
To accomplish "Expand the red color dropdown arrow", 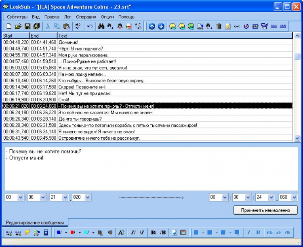I will tap(80, 233).
